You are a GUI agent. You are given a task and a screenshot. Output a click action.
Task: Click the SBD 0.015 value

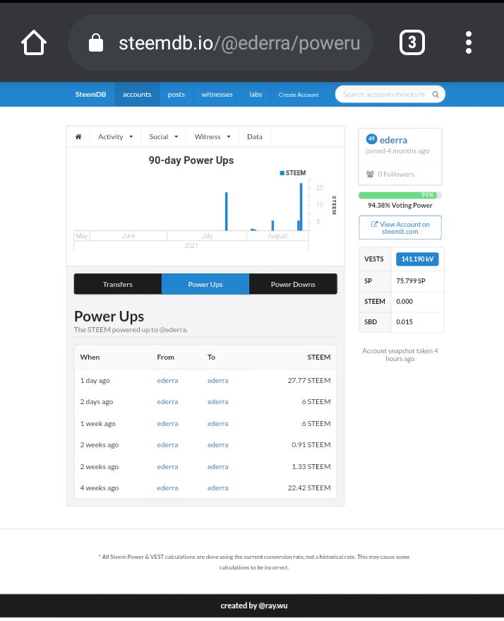click(x=404, y=321)
